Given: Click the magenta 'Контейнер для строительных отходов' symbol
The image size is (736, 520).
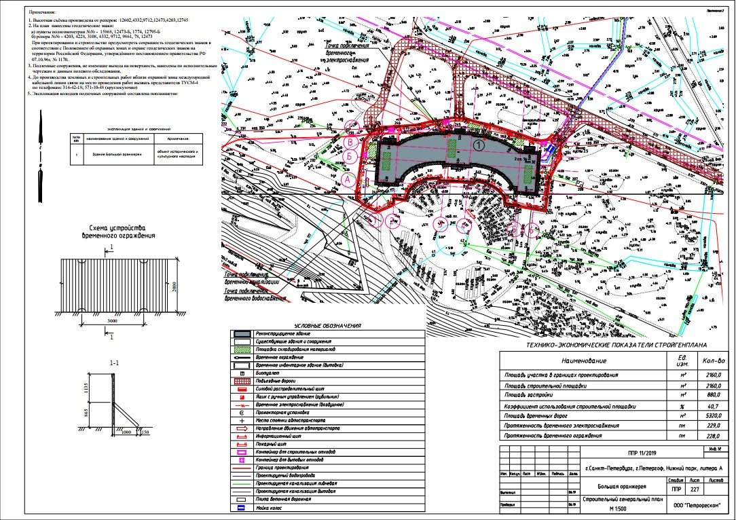Looking at the screenshot, I should [242, 452].
